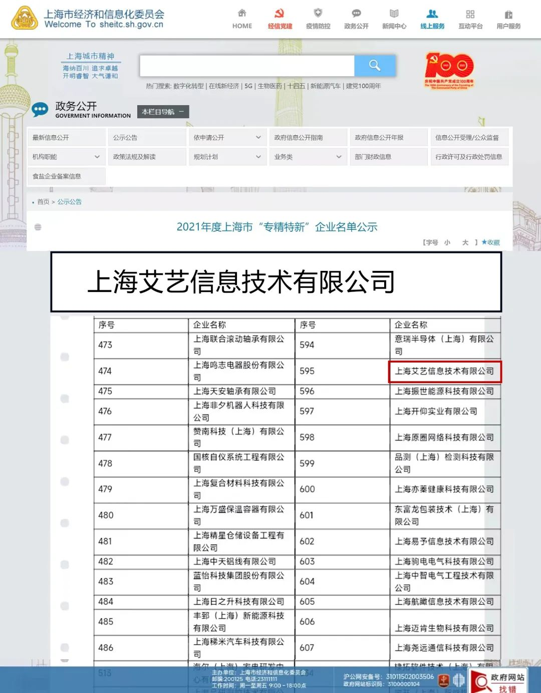Select cell 上海开仰实业有限公司
This screenshot has width=541, height=693.
point(445,411)
